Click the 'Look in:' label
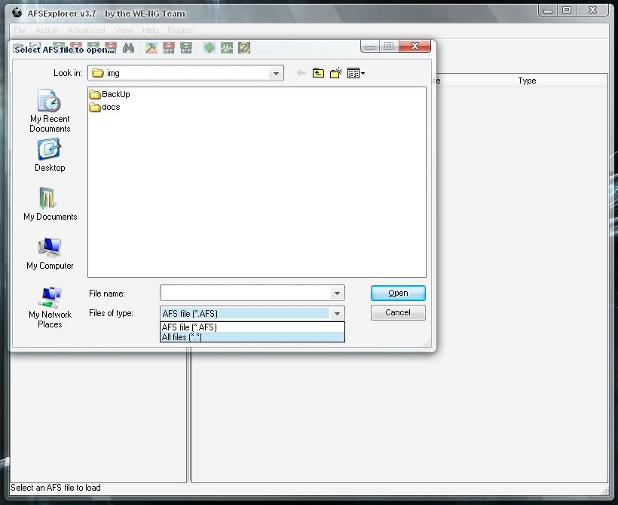This screenshot has height=505, width=618. [x=68, y=73]
